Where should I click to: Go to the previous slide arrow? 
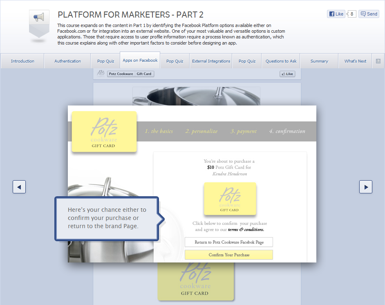[x=19, y=187]
